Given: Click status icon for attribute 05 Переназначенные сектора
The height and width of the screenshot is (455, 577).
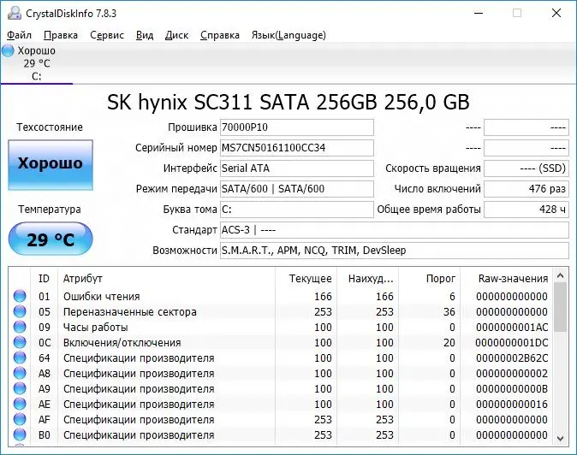Looking at the screenshot, I should (20, 311).
